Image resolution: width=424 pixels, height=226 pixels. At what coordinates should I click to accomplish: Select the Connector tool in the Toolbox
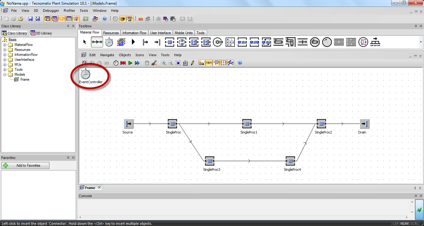pyautogui.click(x=97, y=42)
